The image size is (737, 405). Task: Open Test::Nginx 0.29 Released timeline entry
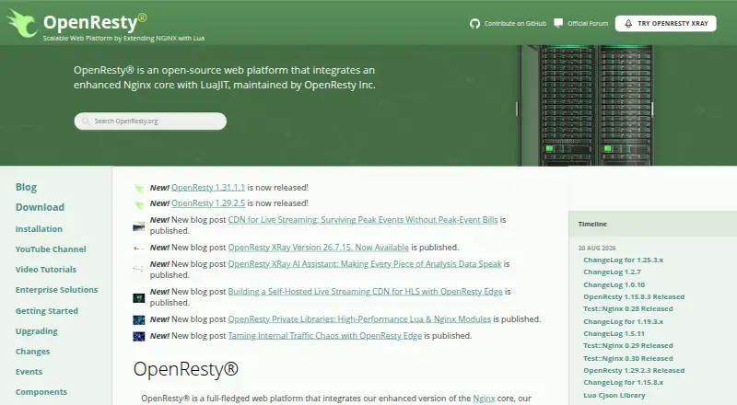point(628,346)
